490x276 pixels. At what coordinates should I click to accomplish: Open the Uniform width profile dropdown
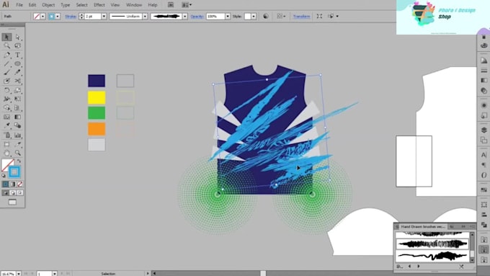click(x=145, y=17)
